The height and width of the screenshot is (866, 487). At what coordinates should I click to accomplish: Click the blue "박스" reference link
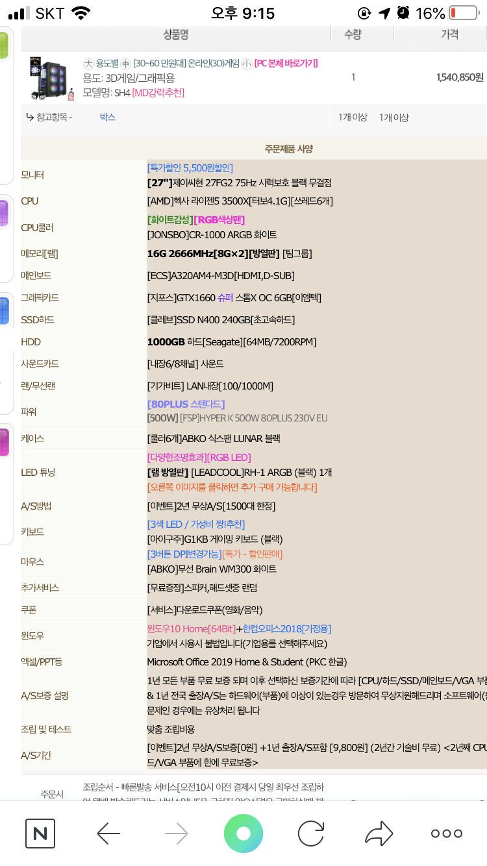tap(107, 118)
